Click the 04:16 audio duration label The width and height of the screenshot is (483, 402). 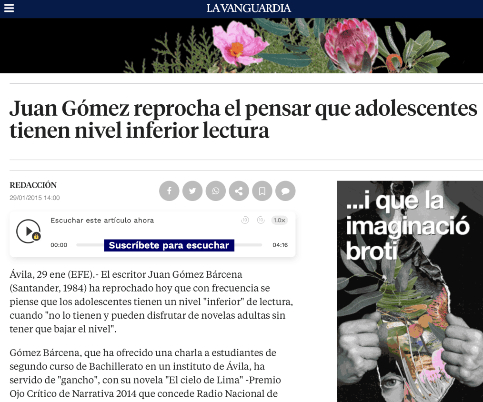(280, 245)
